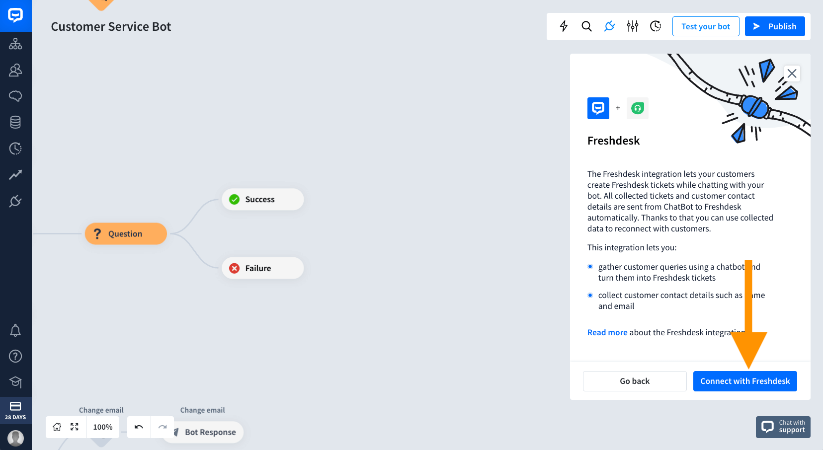Click the green Freshdesk headset logo

coord(638,108)
